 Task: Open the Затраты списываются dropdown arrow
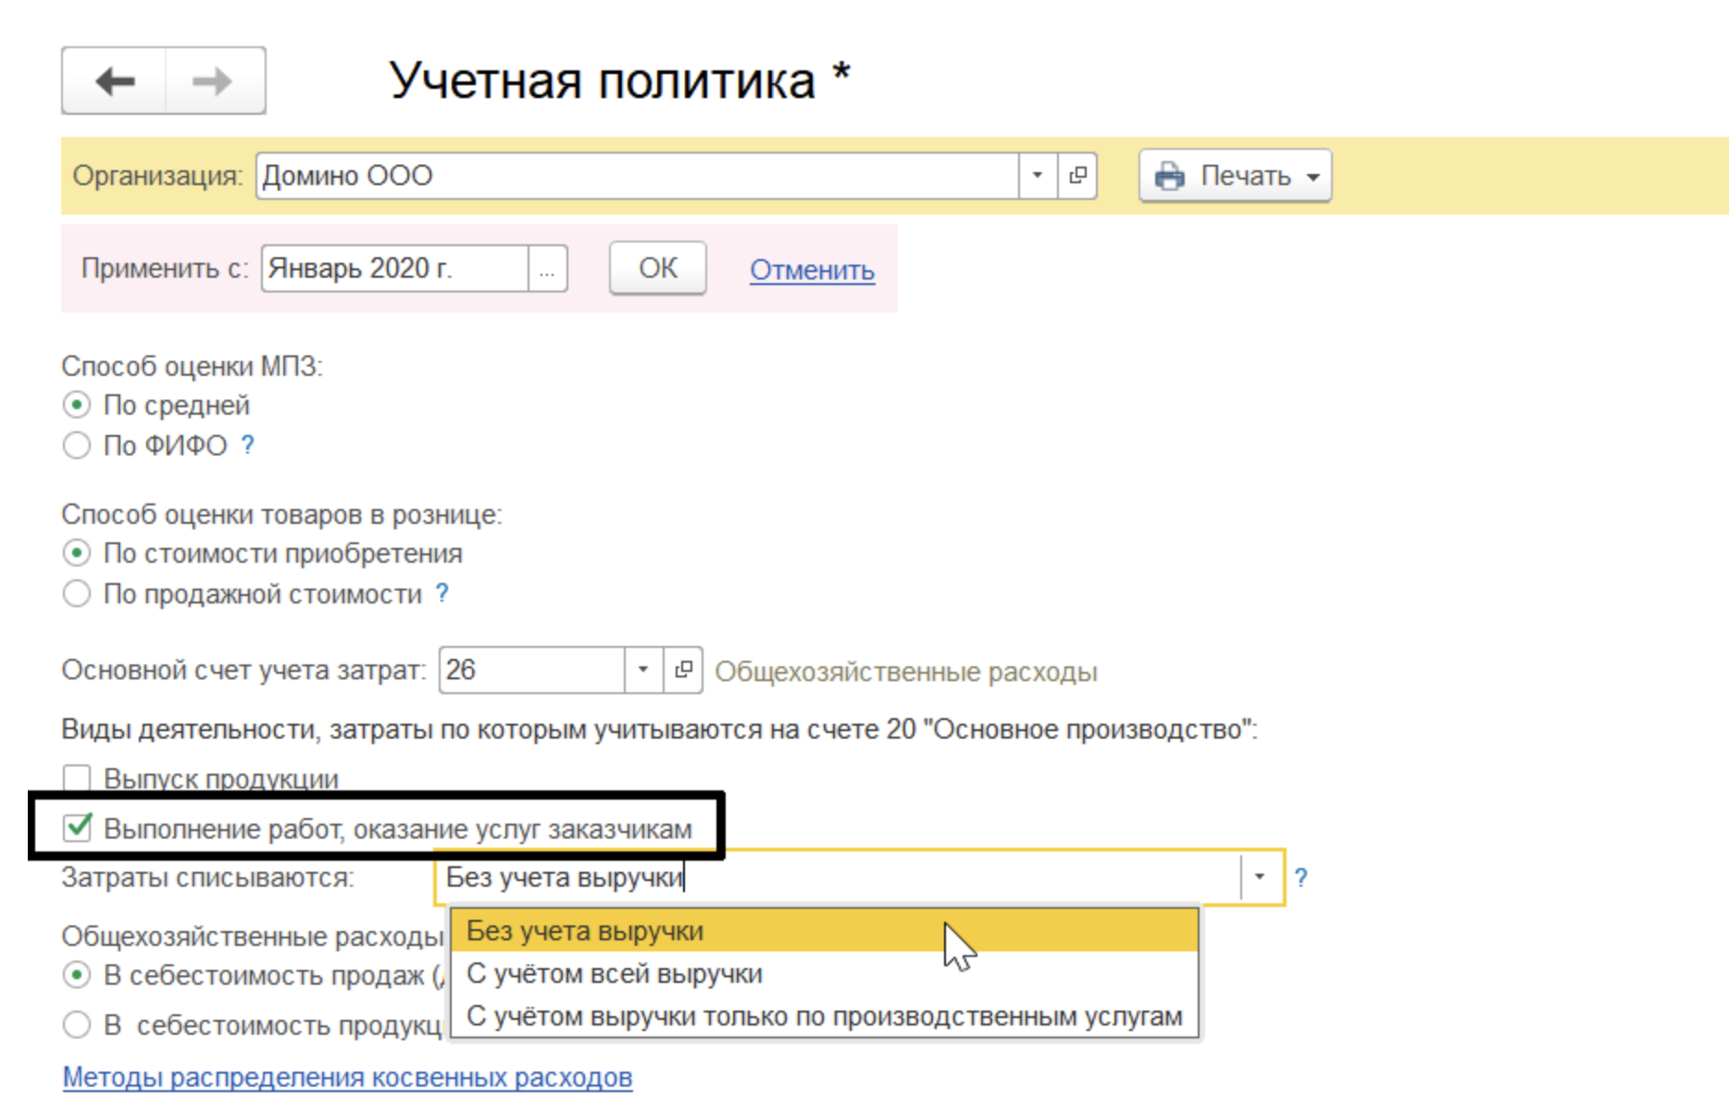point(1260,876)
